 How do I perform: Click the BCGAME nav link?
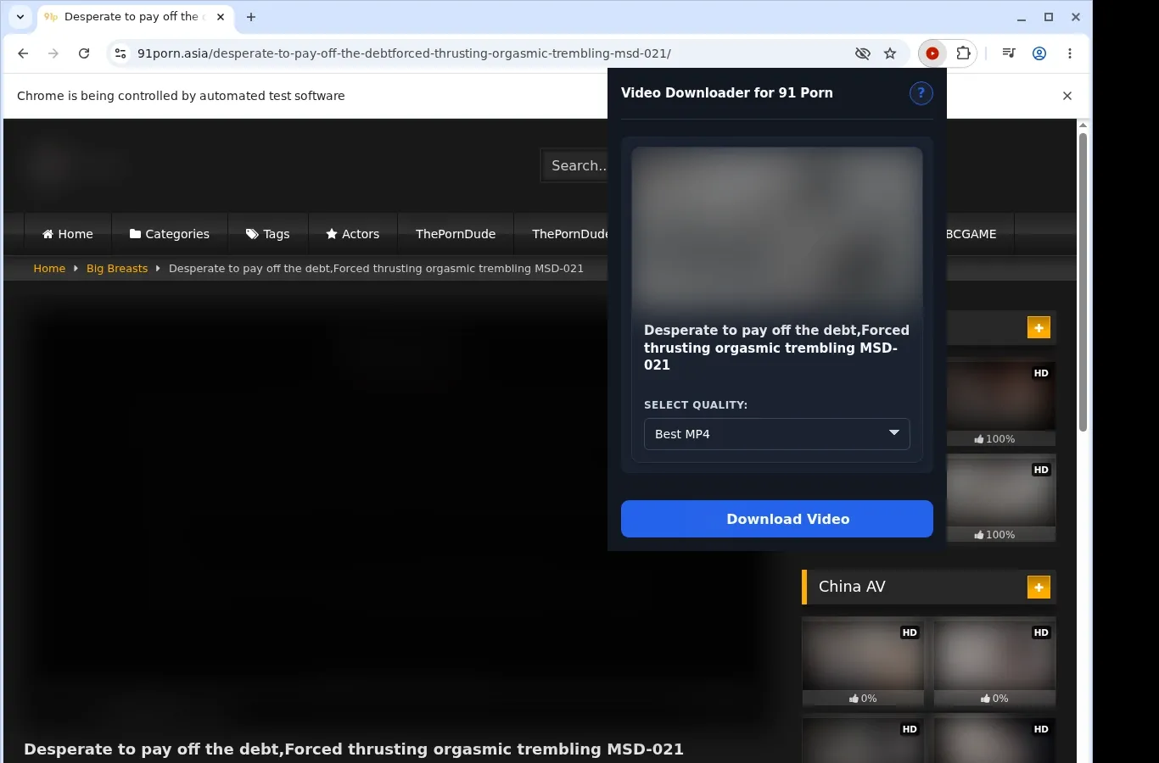[x=971, y=234]
